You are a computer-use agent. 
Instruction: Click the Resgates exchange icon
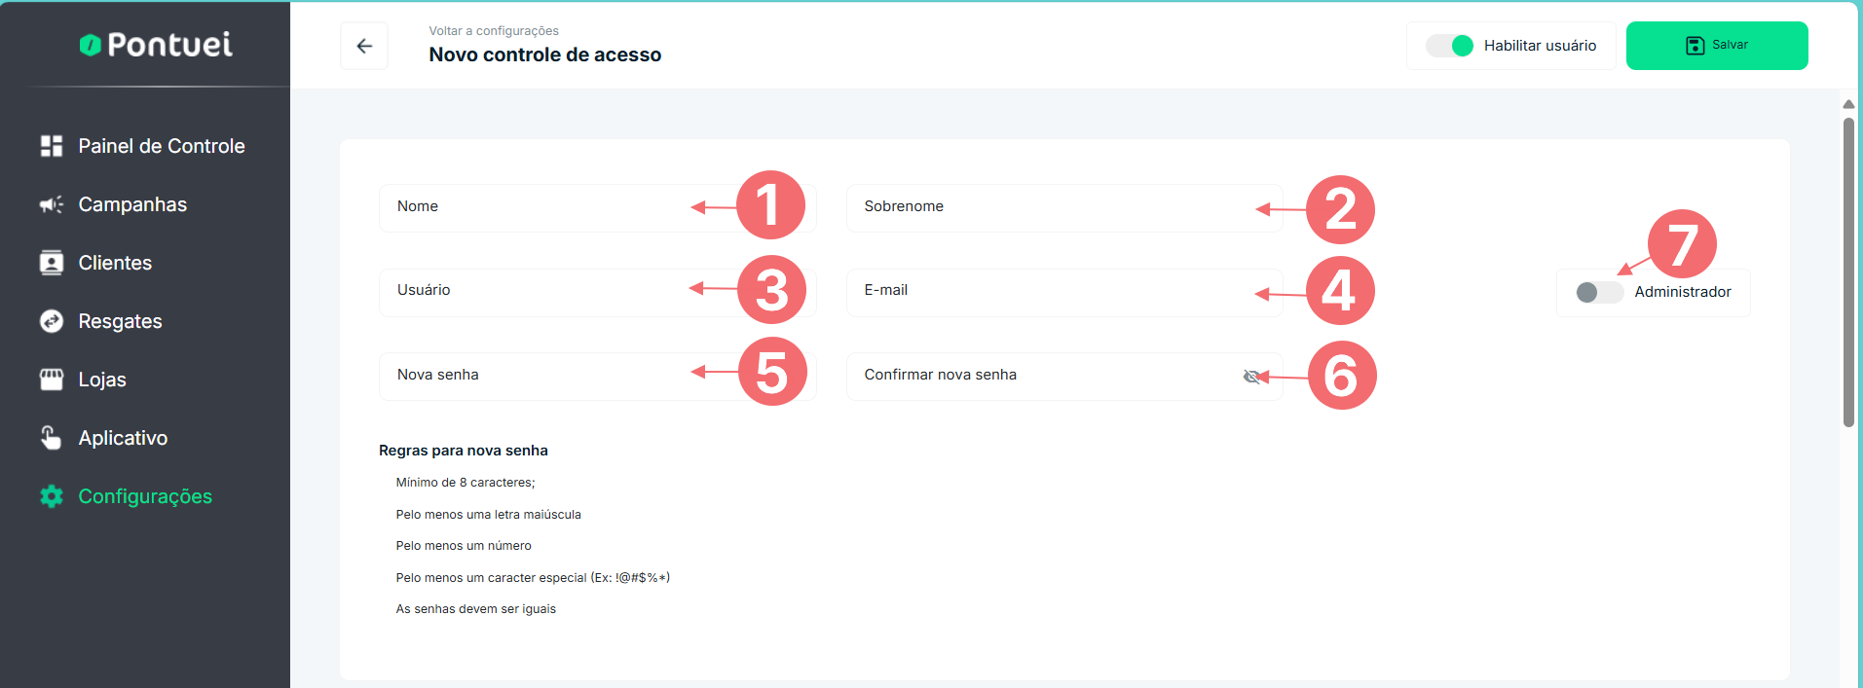(x=52, y=321)
